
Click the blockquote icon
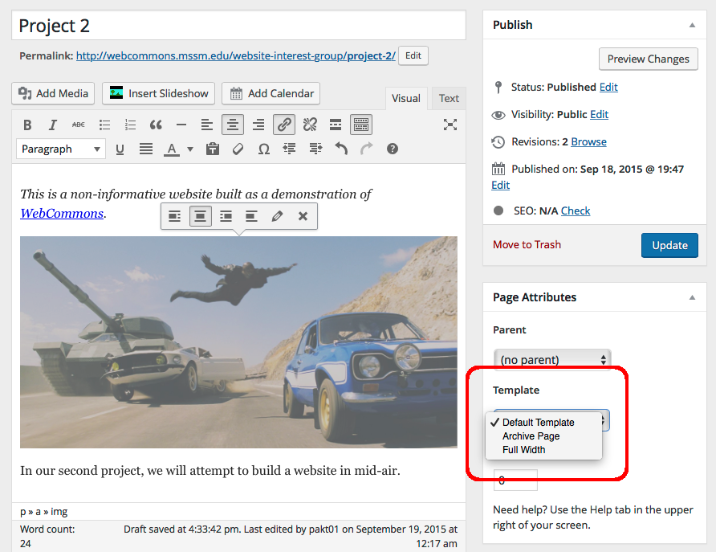pos(156,125)
